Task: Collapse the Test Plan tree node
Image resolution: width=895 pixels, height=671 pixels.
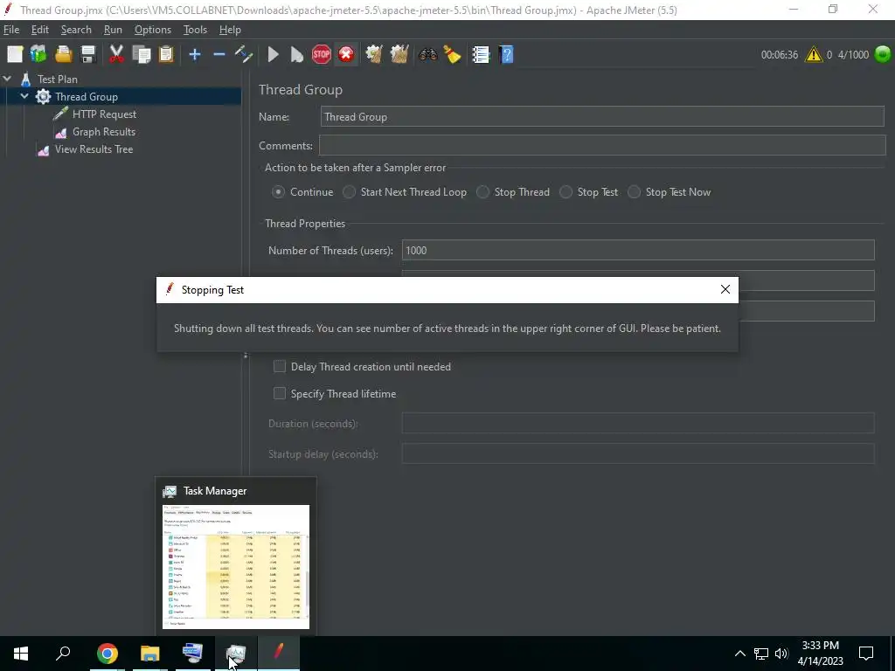Action: pyautogui.click(x=7, y=79)
